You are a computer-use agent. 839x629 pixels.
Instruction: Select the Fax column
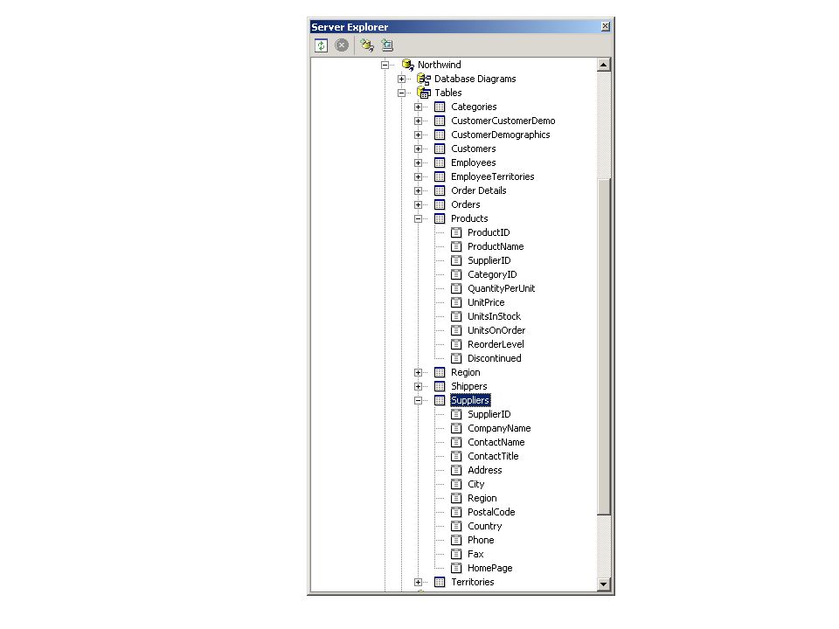(x=475, y=554)
